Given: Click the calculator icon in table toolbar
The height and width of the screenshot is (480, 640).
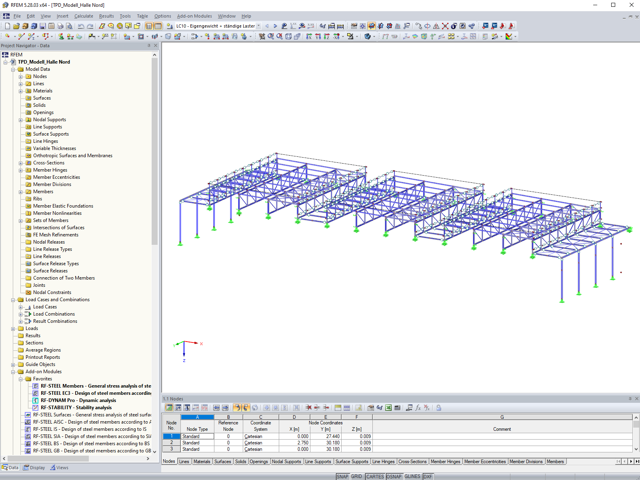Looking at the screenshot, I should coord(397,408).
